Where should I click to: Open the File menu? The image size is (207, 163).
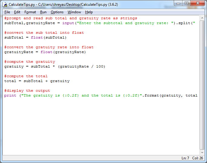7,12
